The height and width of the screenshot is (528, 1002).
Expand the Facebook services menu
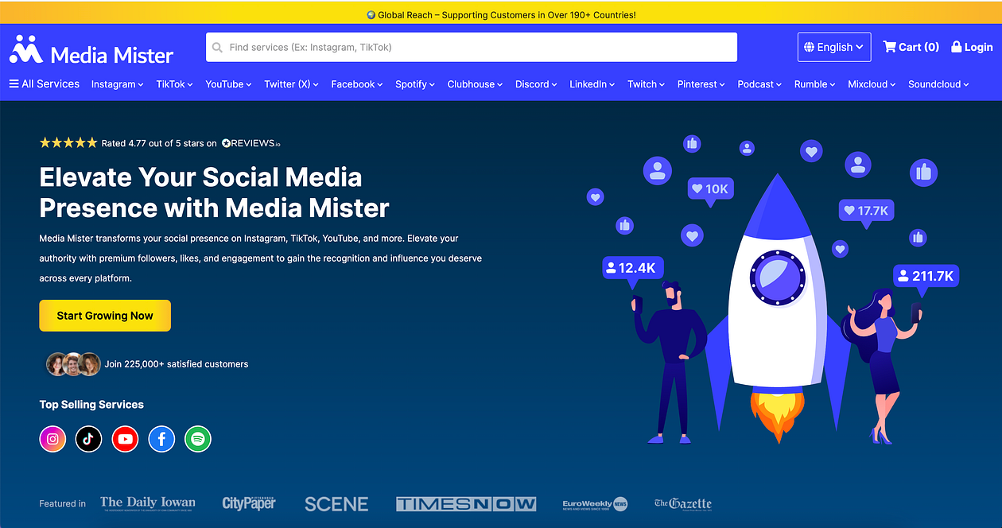click(357, 84)
